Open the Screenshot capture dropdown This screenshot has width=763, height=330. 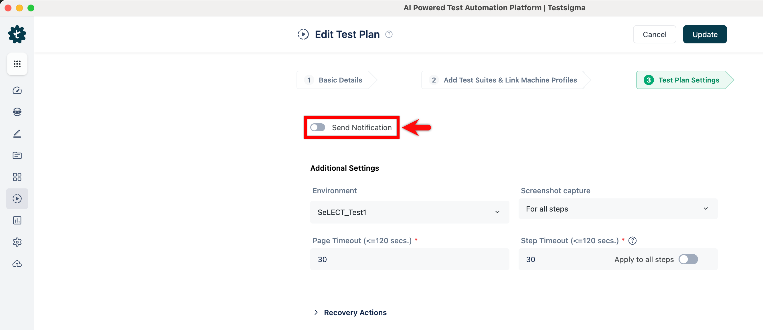click(x=618, y=209)
